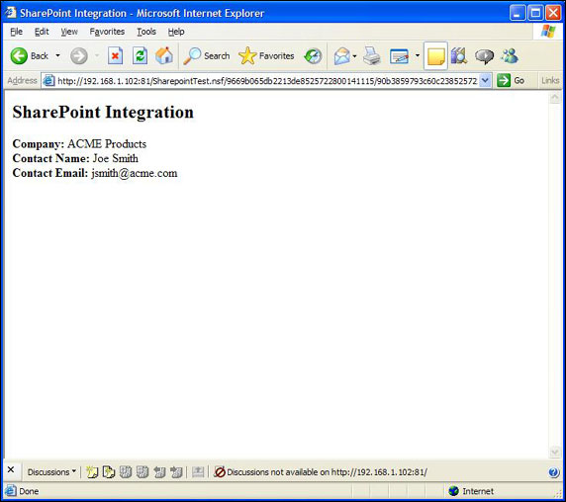Open History from the toolbar icon
The image size is (566, 502).
313,56
